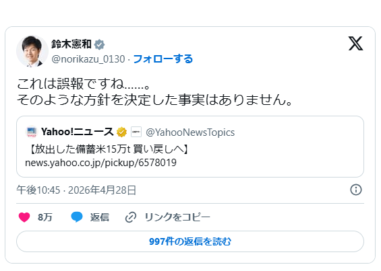Read all replies with 997件の返信を読む
The image size is (381, 271).
(x=190, y=241)
